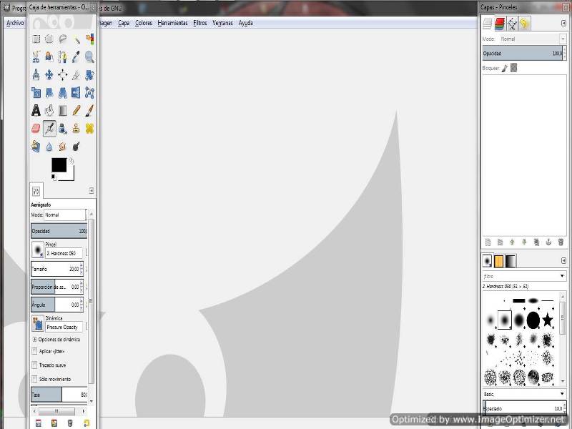Open the Filtros menu
The width and height of the screenshot is (572, 429).
point(200,23)
